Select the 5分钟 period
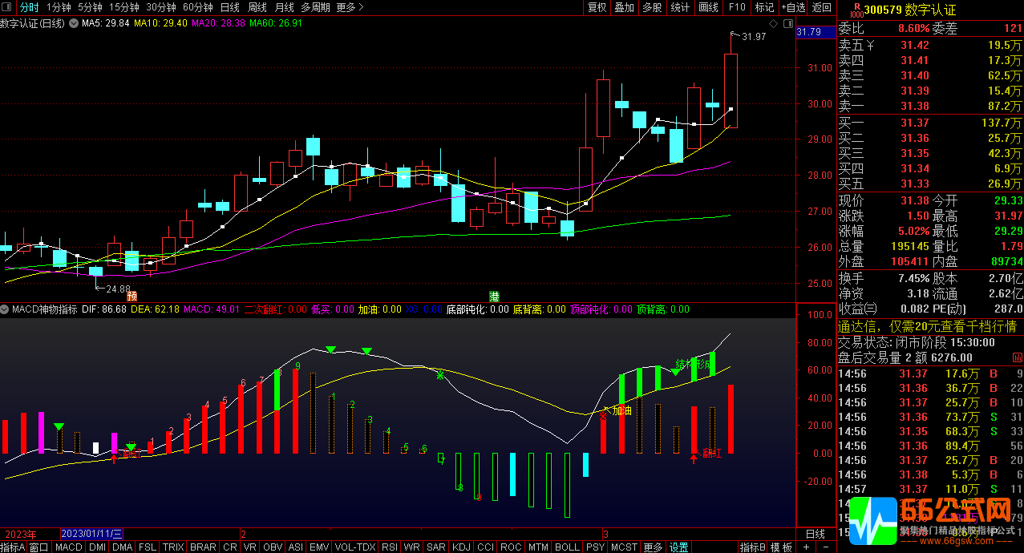The height and width of the screenshot is (553, 1024). tap(90, 7)
